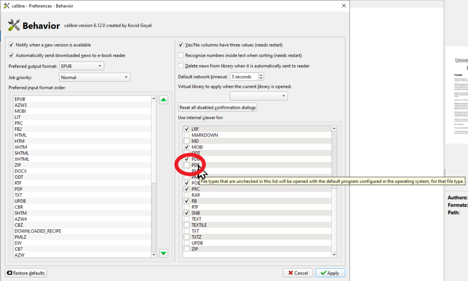Increase the default network timeout value
Screen dimensions: 468x281
coord(261,75)
